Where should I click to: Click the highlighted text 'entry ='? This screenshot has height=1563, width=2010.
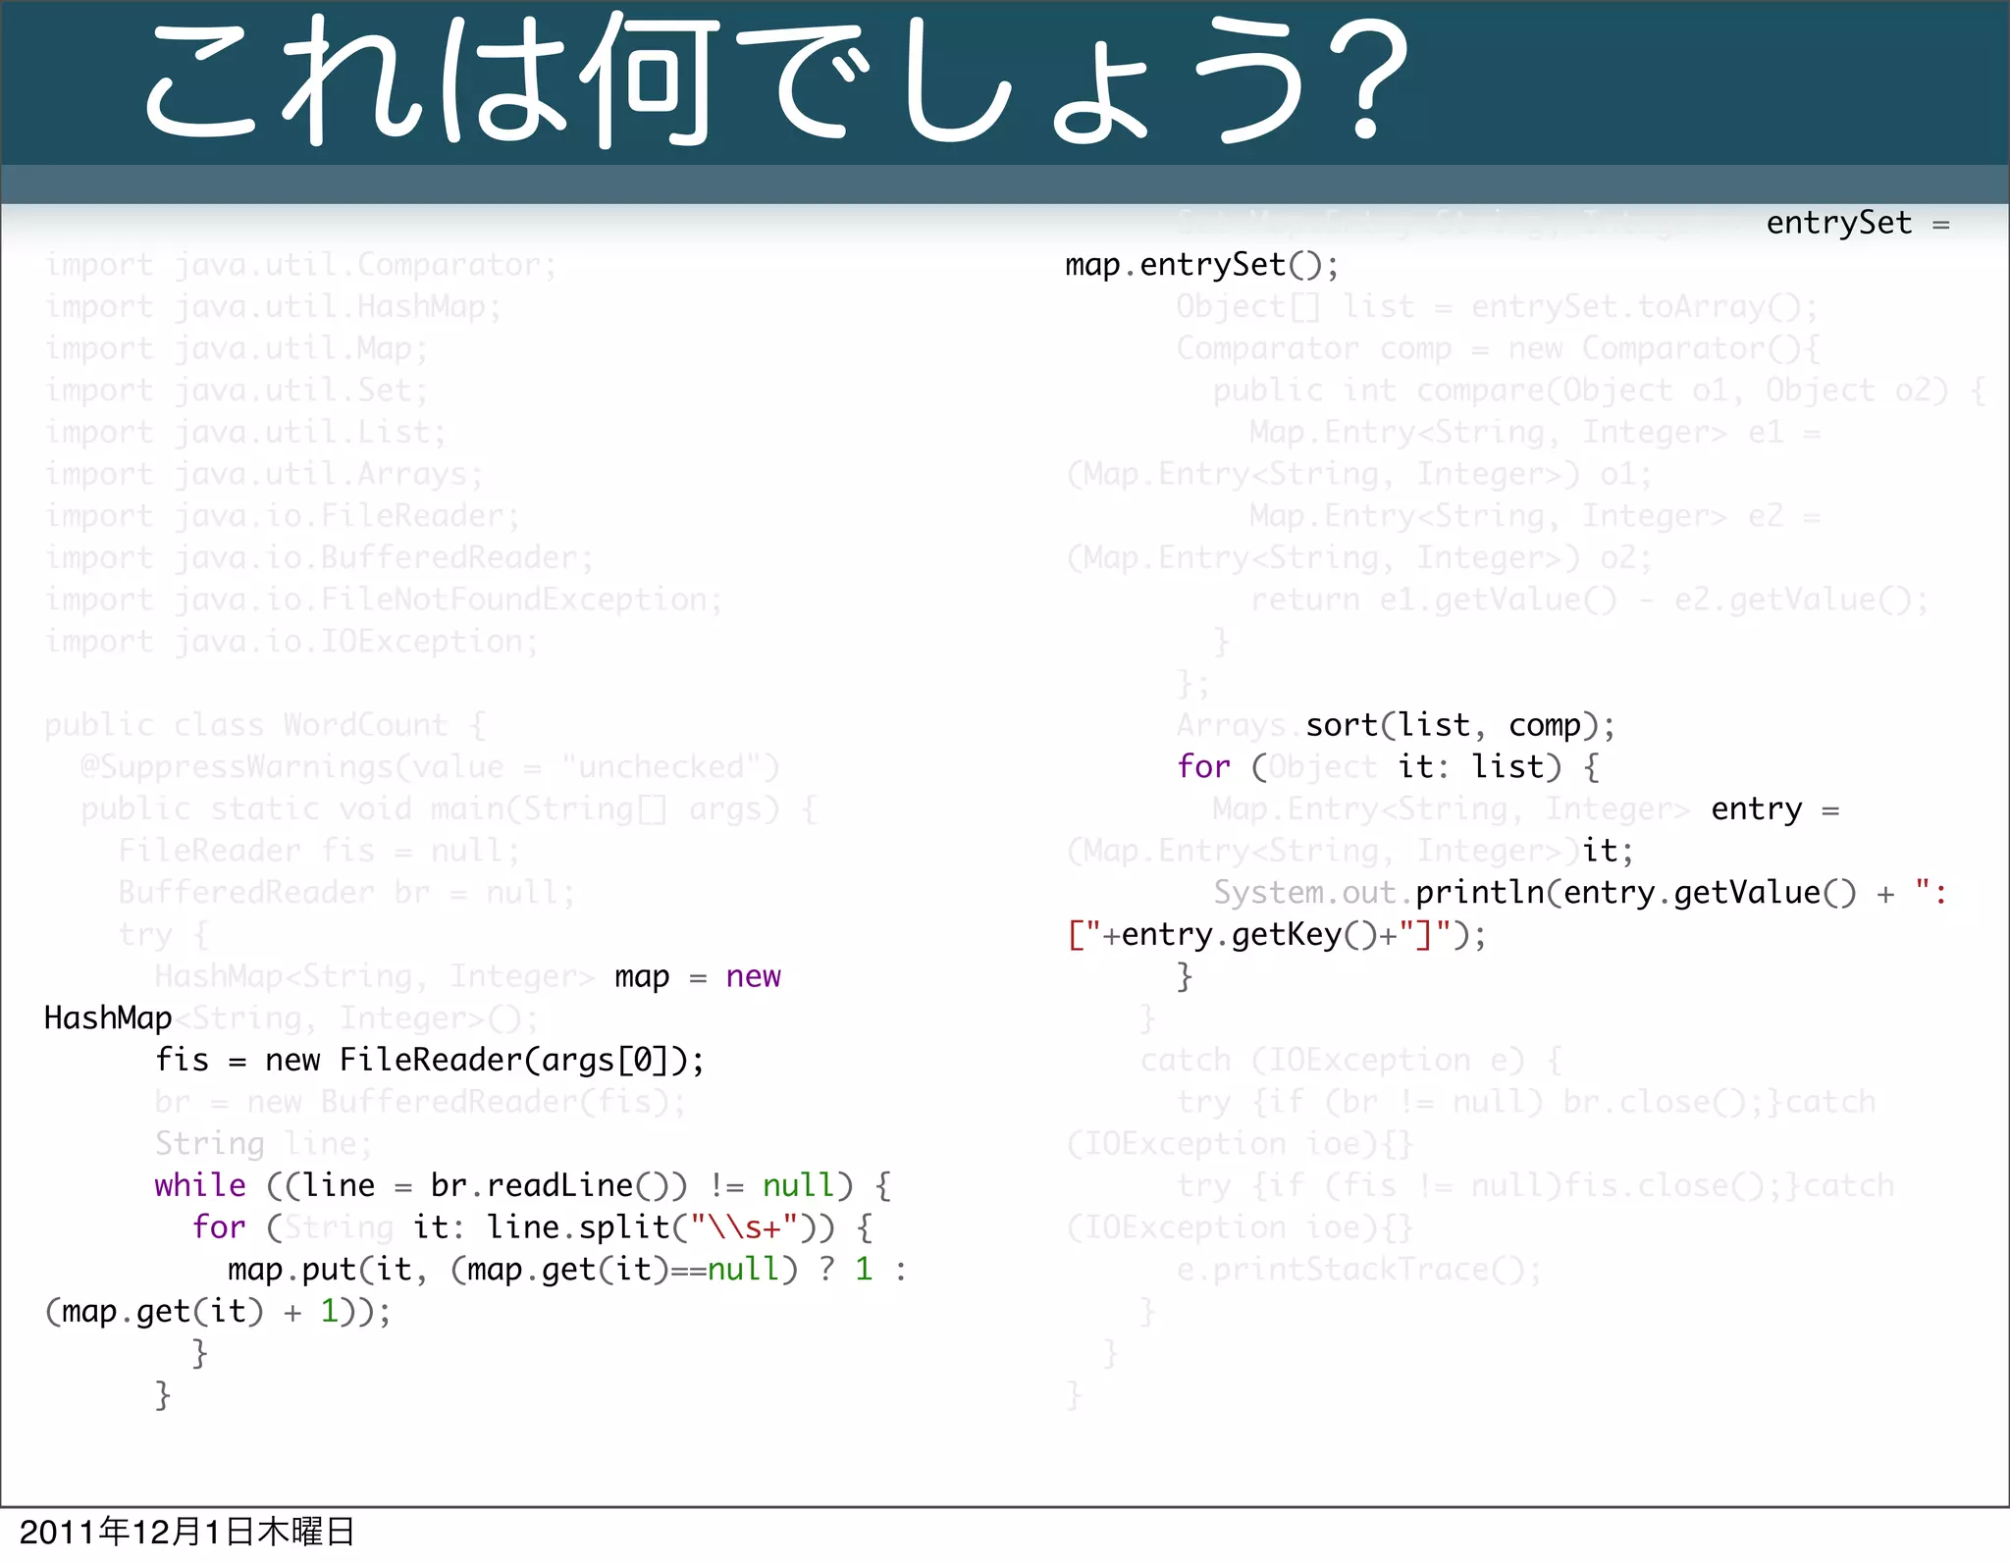1775,809
